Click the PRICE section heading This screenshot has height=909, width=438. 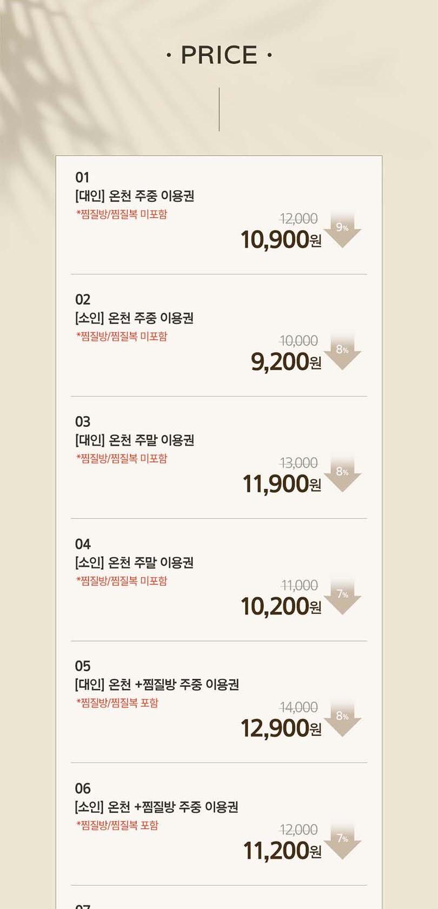(219, 55)
